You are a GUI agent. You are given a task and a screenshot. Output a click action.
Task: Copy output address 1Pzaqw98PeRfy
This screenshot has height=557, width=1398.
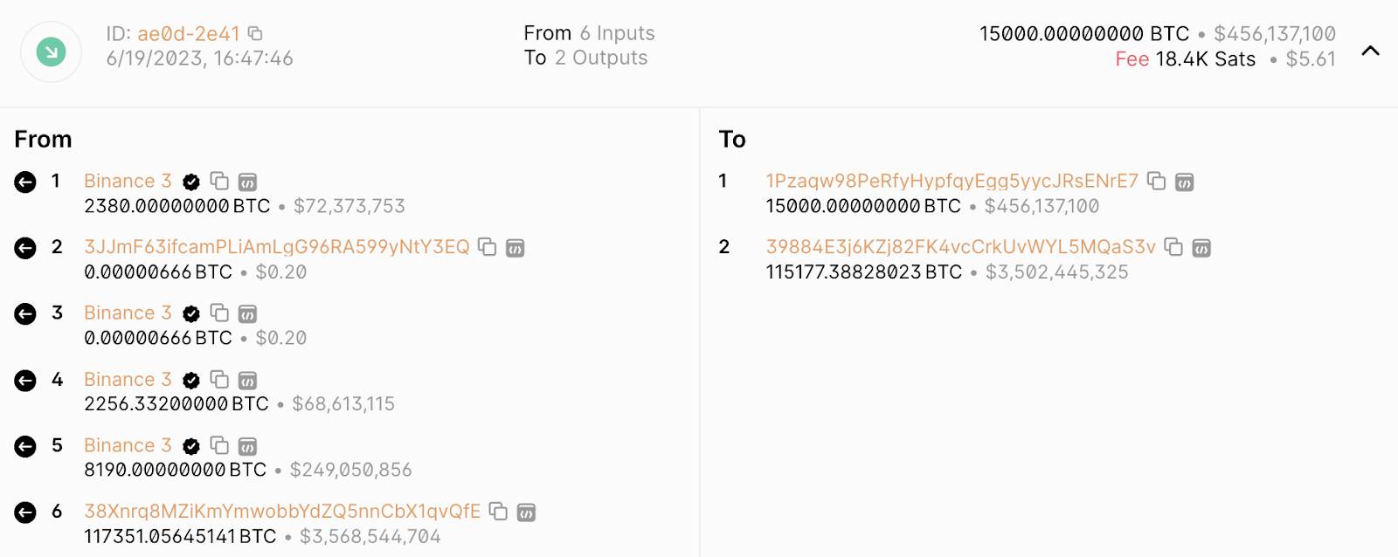(x=1156, y=181)
